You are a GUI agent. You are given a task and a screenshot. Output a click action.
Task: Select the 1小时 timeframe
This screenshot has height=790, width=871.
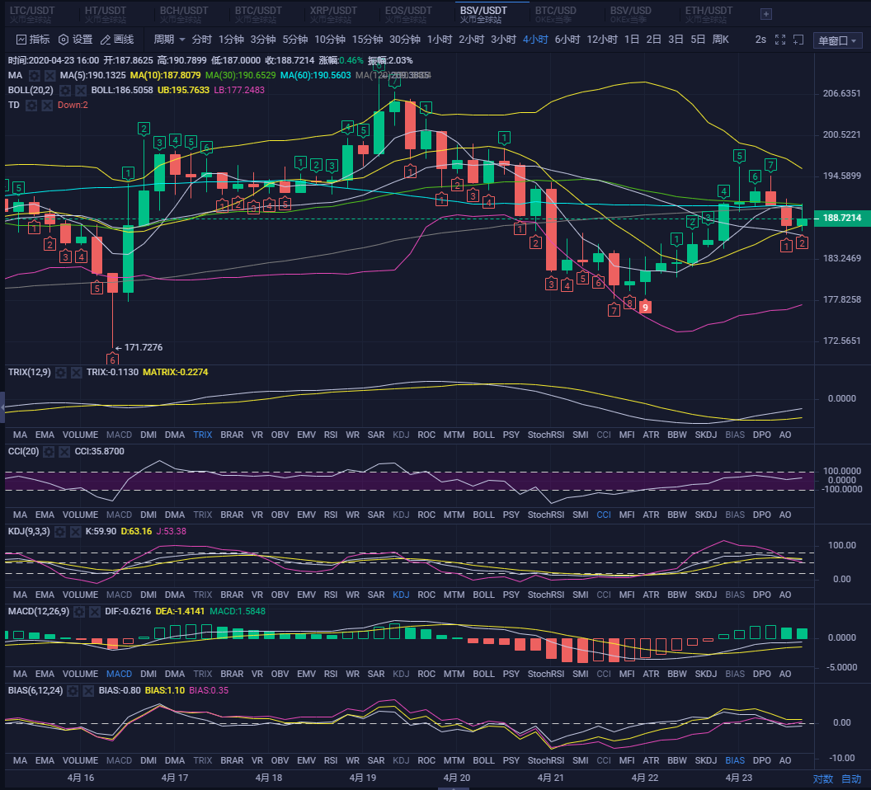(x=440, y=40)
